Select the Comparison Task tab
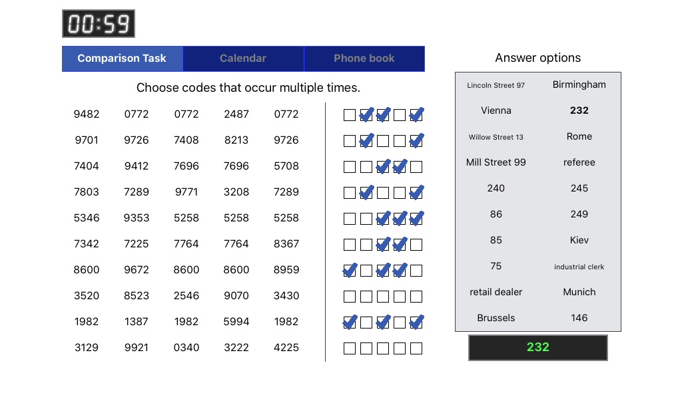 pyautogui.click(x=122, y=59)
